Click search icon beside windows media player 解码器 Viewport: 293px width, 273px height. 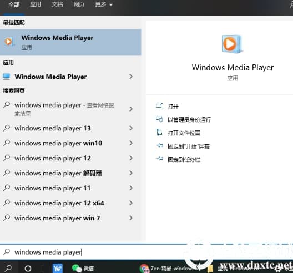point(7,173)
